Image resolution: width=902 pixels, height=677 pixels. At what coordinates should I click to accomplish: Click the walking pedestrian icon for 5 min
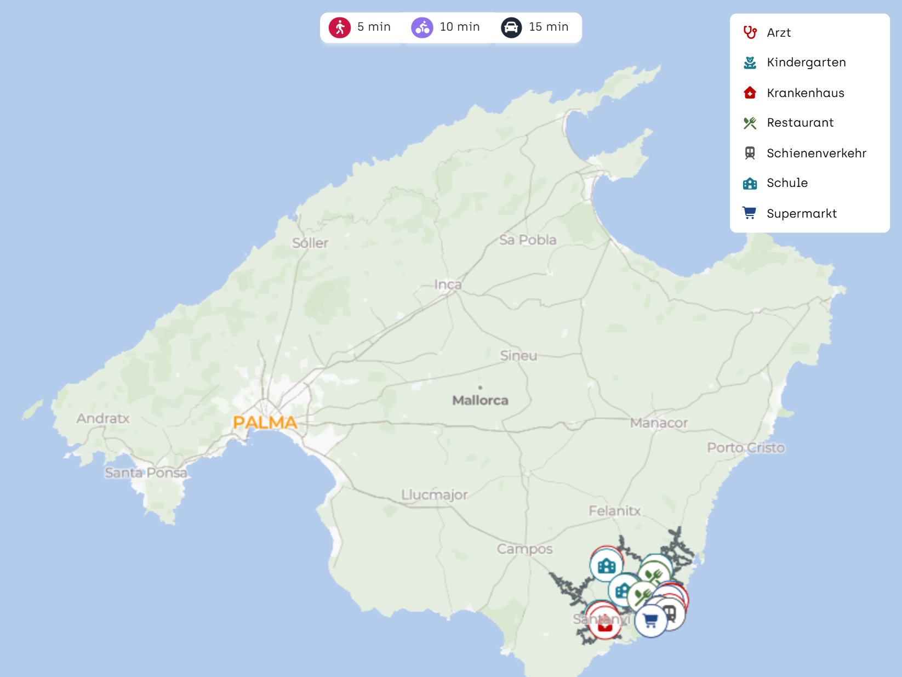pyautogui.click(x=340, y=27)
